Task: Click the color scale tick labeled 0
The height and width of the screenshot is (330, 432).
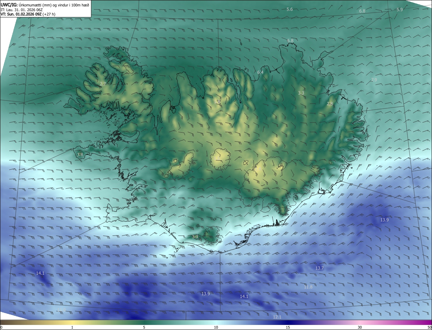Action: coord(1,327)
